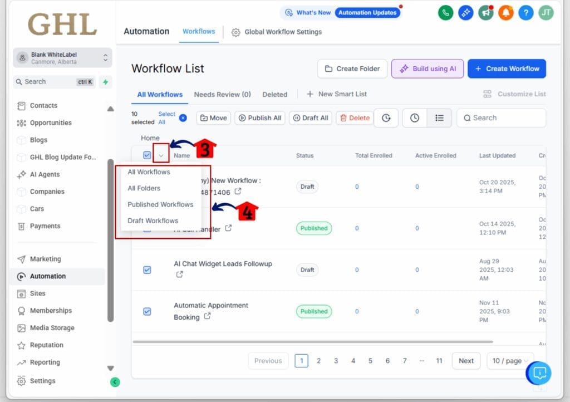This screenshot has height=402, width=570.
Task: Open the phone call icon in the header
Action: 445,12
